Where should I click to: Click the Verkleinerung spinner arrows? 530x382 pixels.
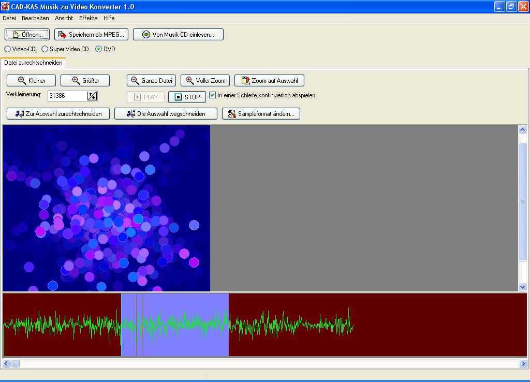click(92, 96)
